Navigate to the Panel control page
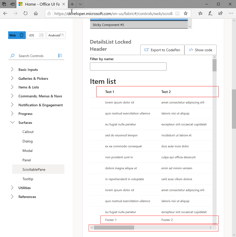This screenshot has height=237, width=236. tap(27, 160)
